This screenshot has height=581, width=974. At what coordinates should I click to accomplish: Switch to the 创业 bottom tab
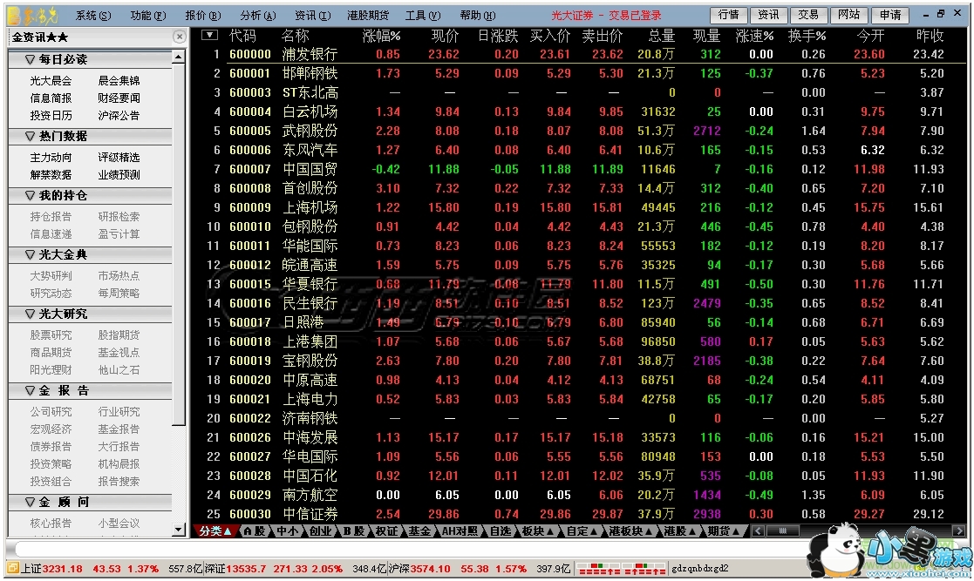pyautogui.click(x=321, y=531)
